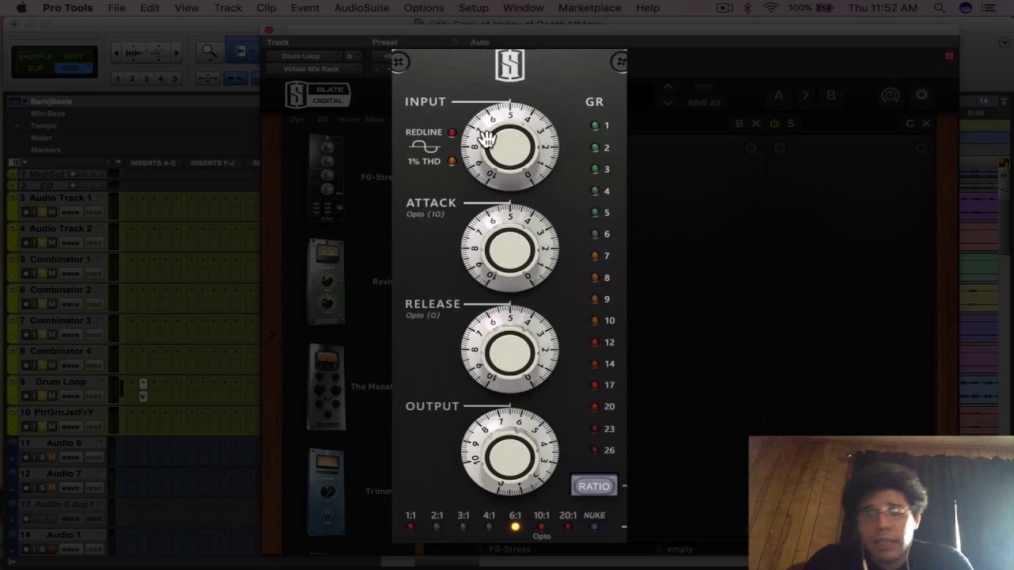Viewport: 1014px width, 570px height.
Task: Open the File menu
Action: point(116,8)
